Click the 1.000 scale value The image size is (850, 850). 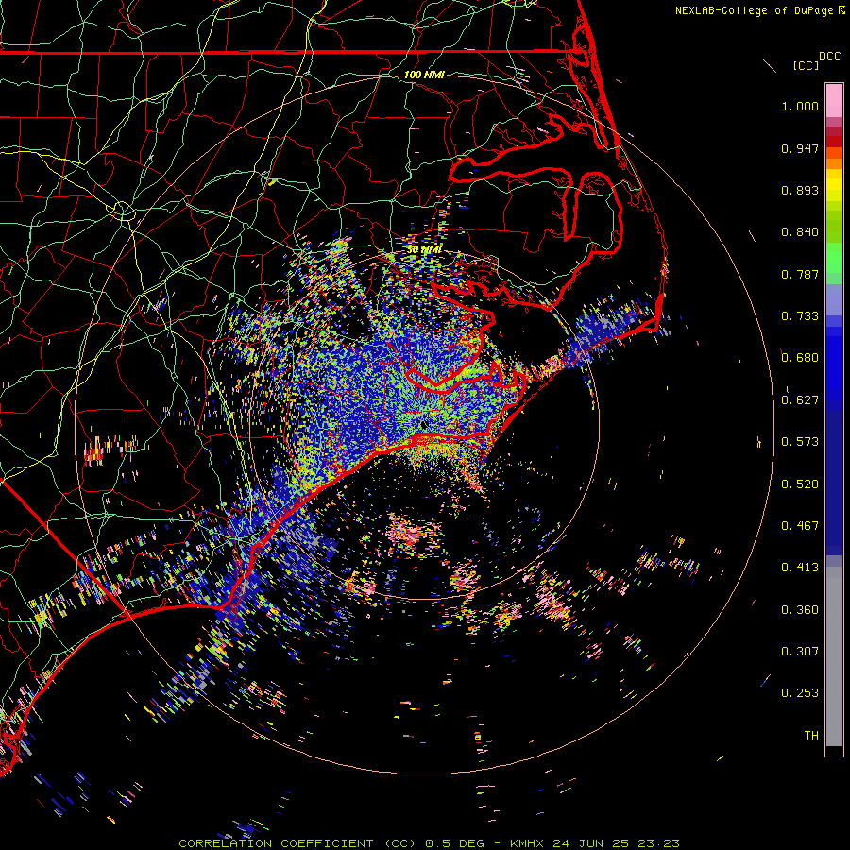coord(800,106)
